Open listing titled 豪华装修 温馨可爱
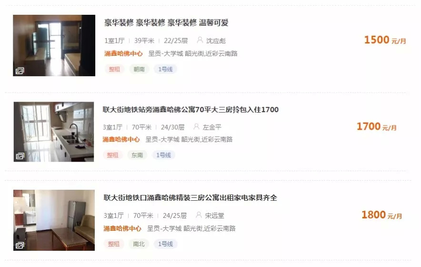421x267 pixels. 166,22
